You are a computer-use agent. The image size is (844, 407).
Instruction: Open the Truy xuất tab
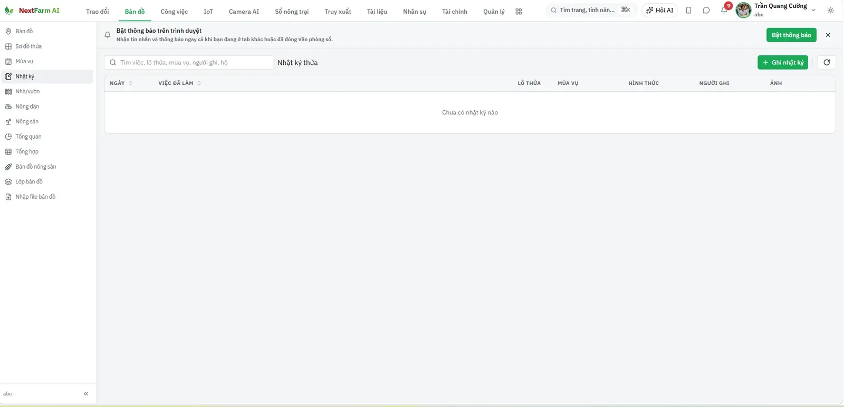(x=338, y=12)
